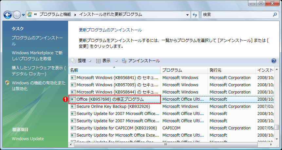Screen dimensions: 282x150
Task: Select プログラムと機能 breadcrumb in address bar
Action: [55, 14]
